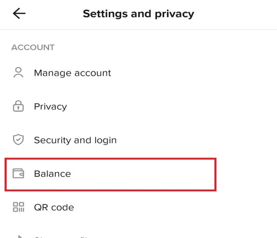Tap the Settings and privacy page title

[x=138, y=14]
